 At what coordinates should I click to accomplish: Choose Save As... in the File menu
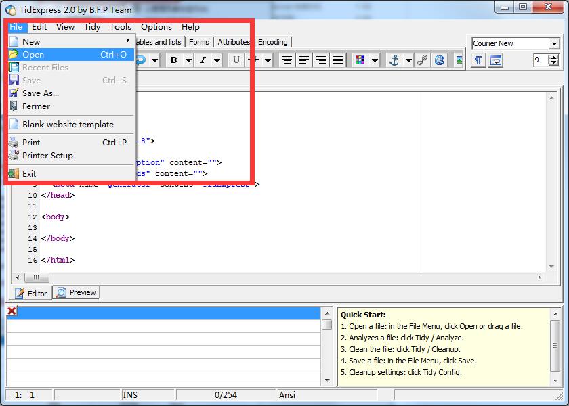pos(71,93)
